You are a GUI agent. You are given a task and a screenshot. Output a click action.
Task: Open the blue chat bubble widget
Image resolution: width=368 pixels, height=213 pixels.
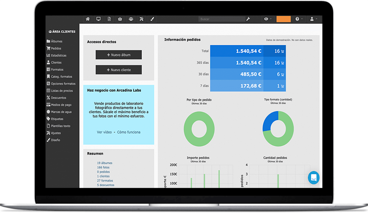click(313, 177)
